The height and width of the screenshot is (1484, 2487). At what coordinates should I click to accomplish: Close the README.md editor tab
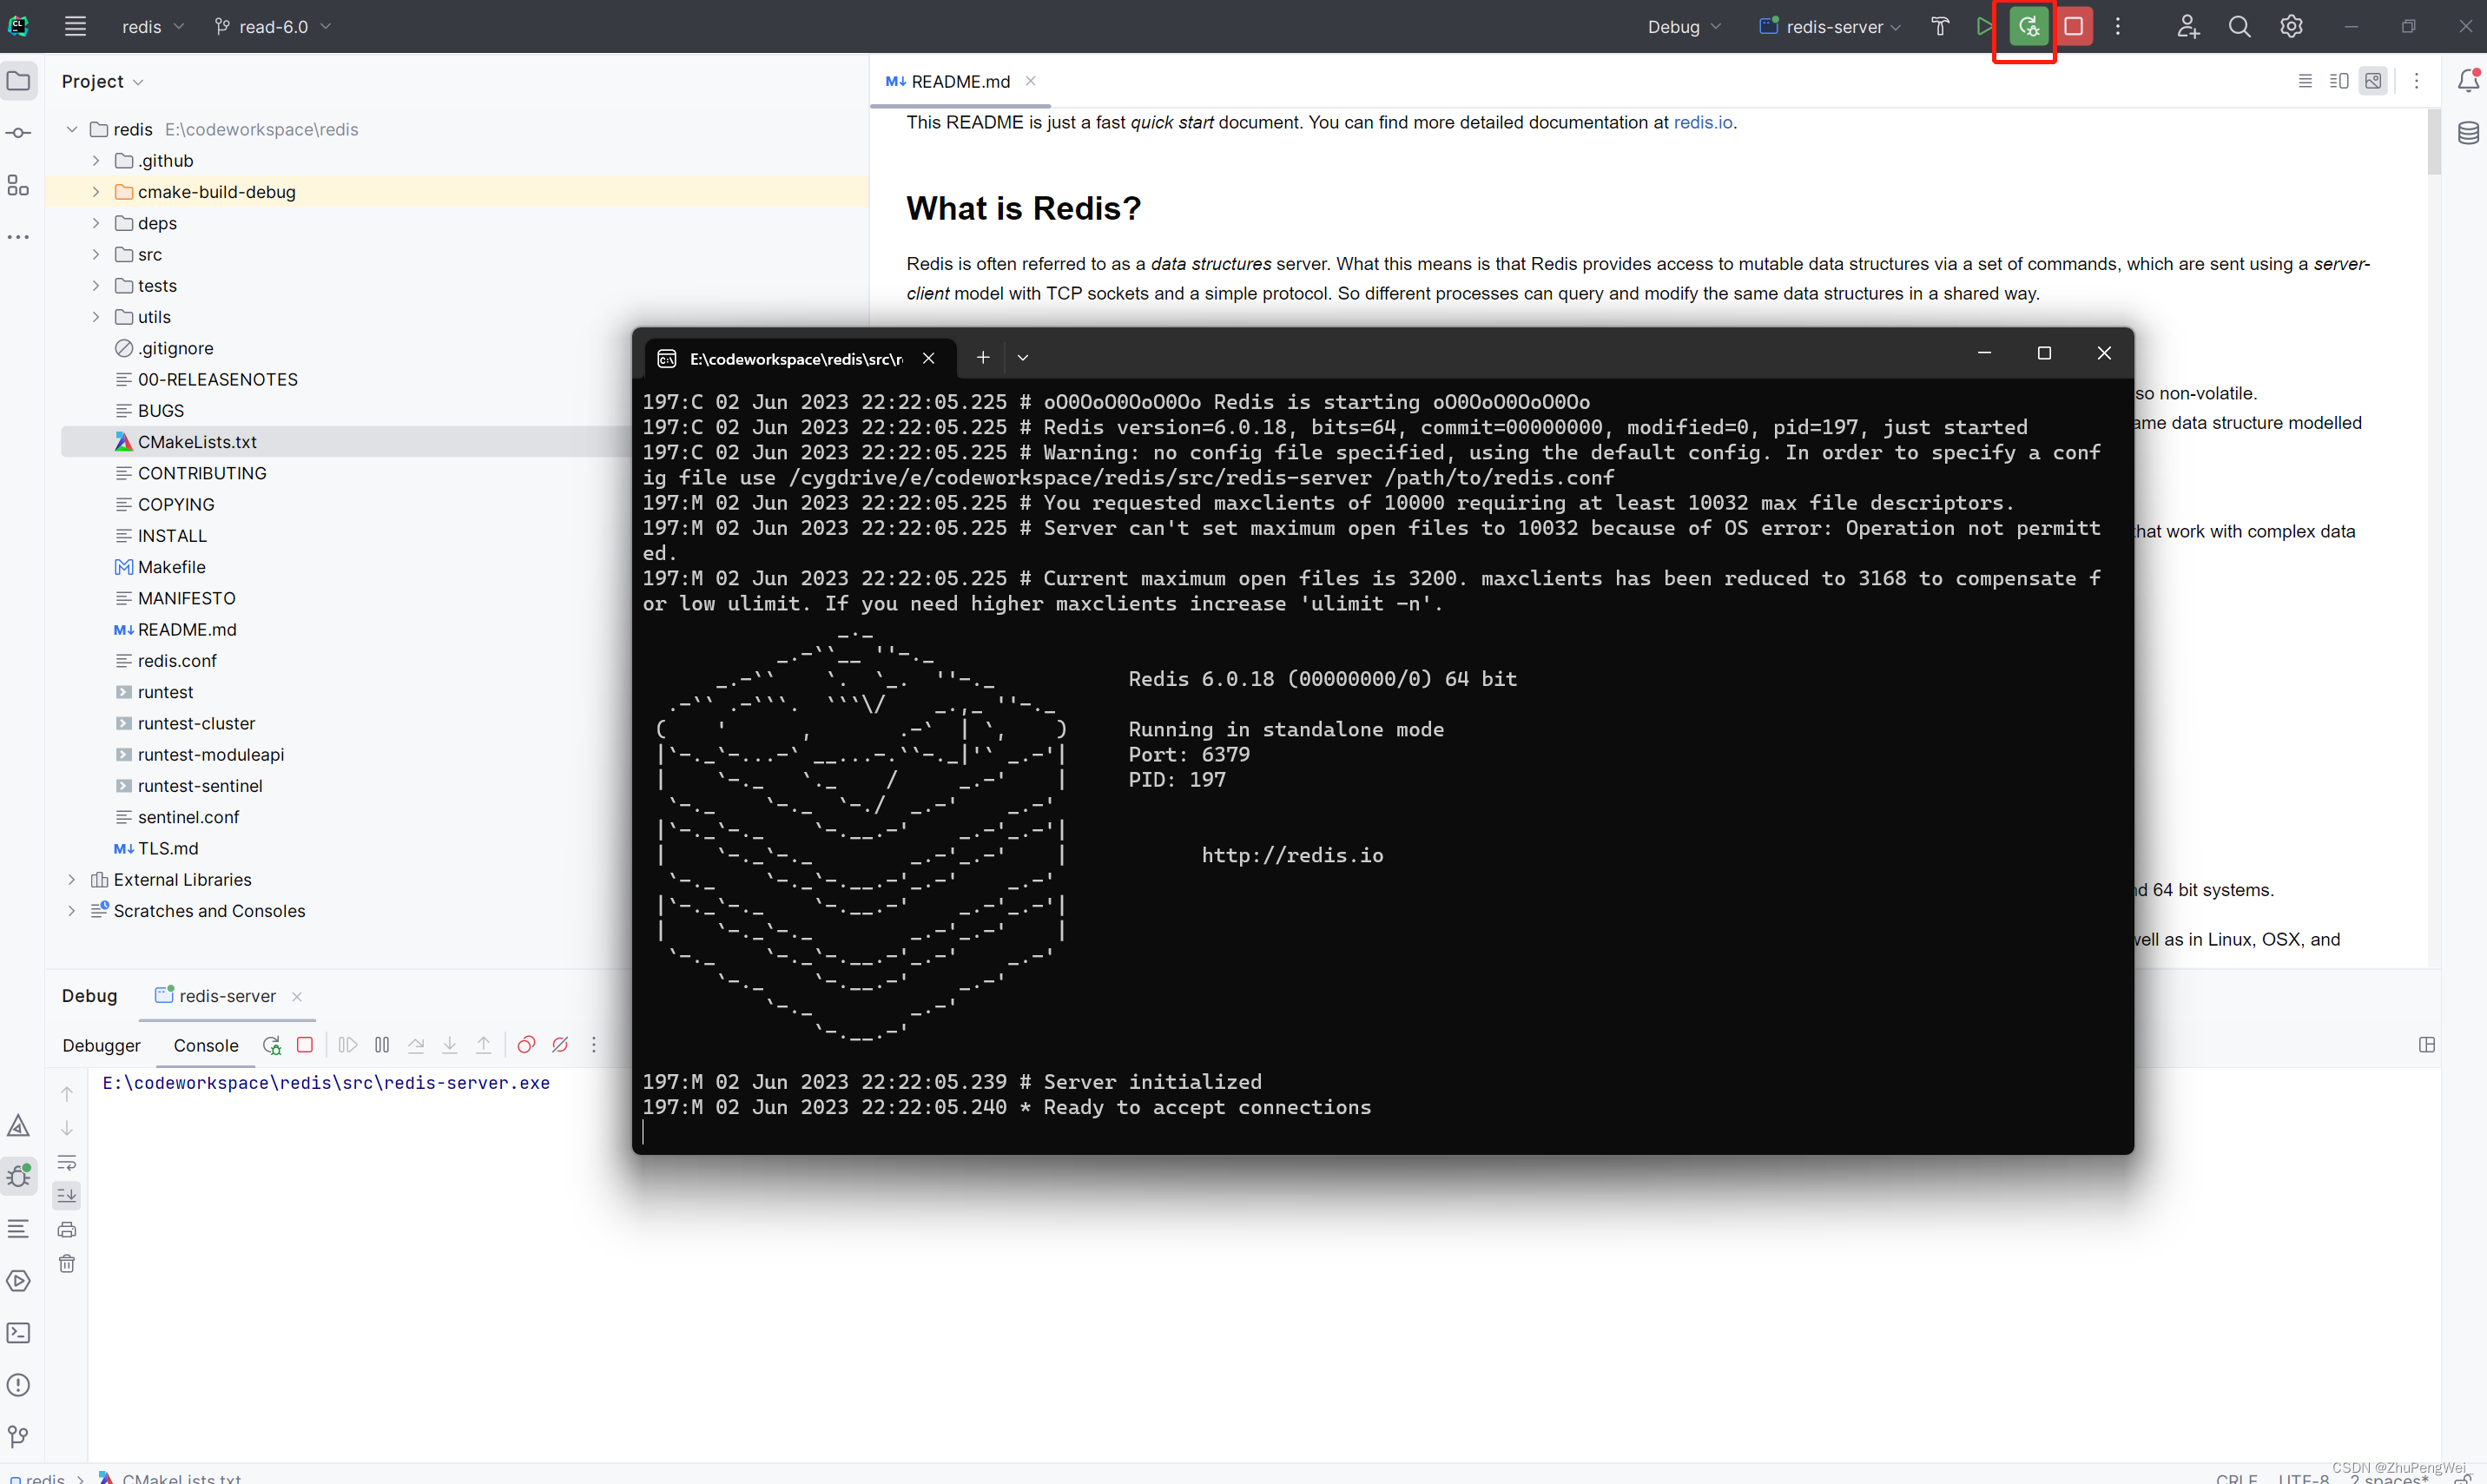[1030, 81]
